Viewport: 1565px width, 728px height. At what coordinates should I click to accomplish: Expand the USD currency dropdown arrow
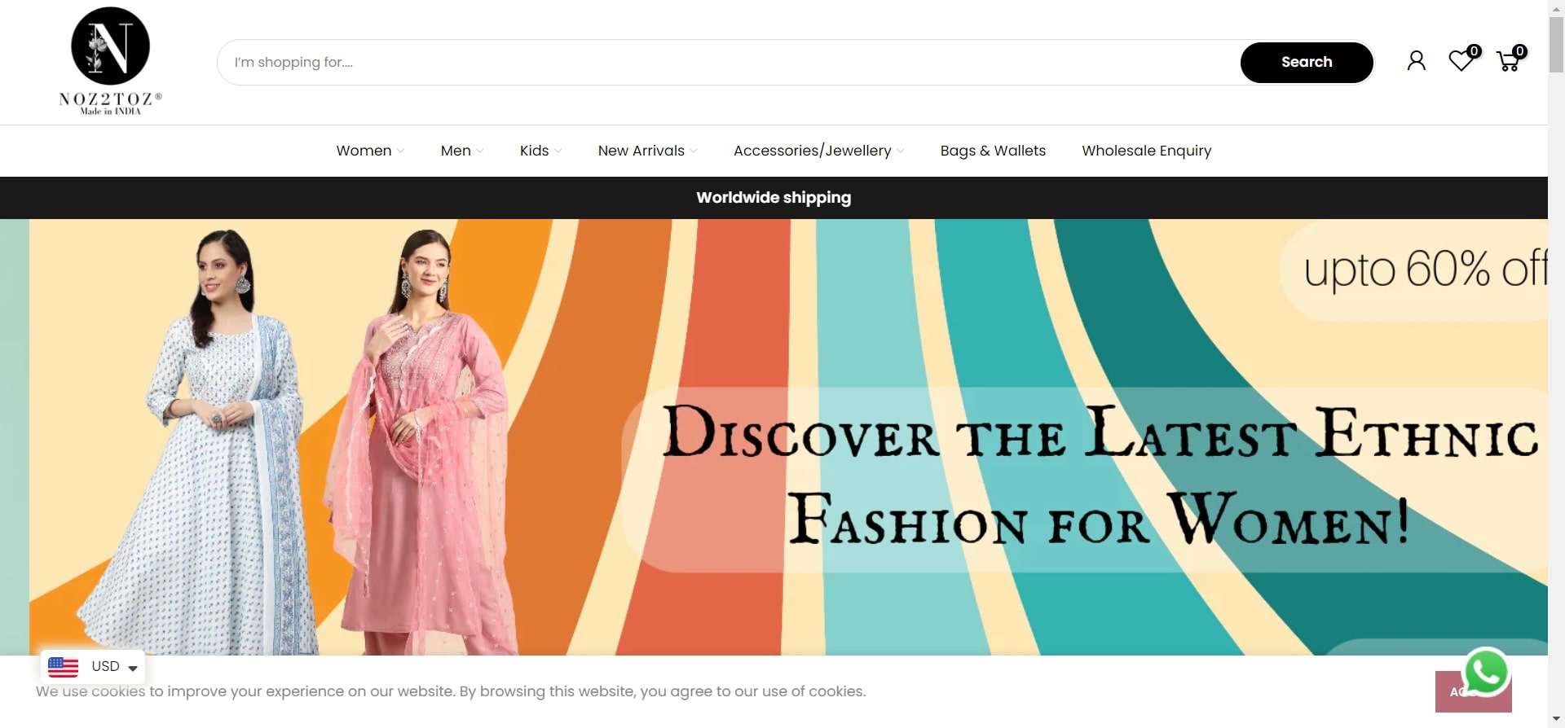coord(133,669)
